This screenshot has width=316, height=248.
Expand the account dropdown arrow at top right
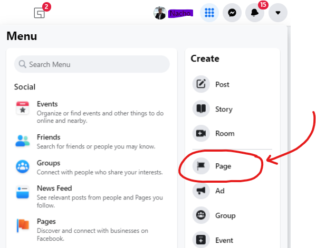[278, 13]
